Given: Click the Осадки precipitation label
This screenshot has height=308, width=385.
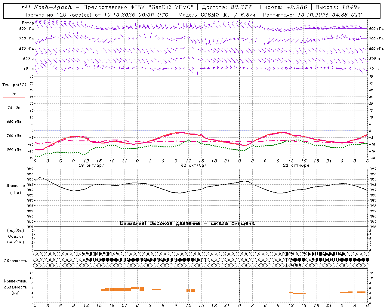Looking at the screenshot, I should [16, 236].
